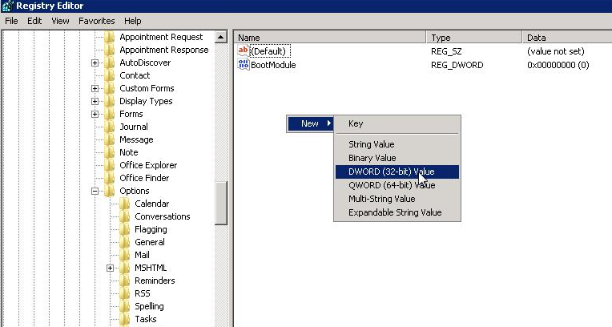Expand the Forms tree node
Screen dimensions: 612x327
[95, 114]
